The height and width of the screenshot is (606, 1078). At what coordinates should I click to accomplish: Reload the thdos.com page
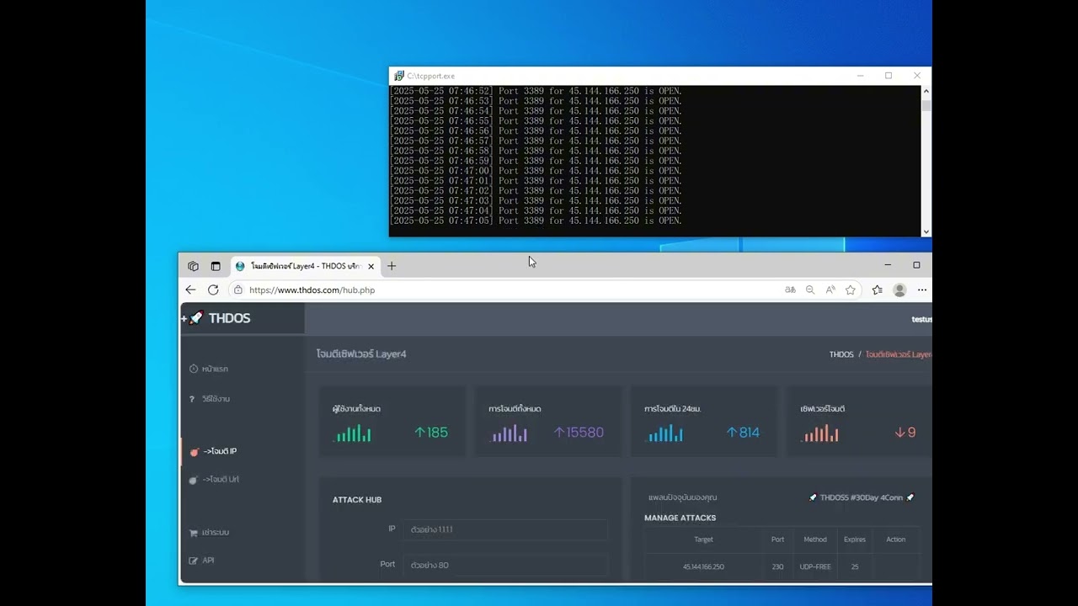(x=213, y=290)
